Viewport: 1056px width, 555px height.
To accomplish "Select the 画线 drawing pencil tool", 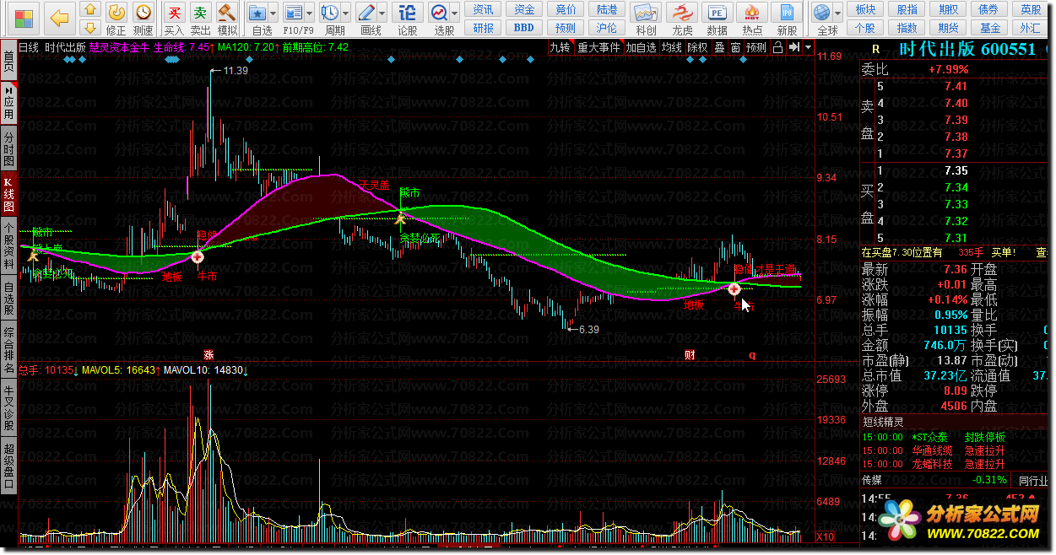I will click(366, 13).
